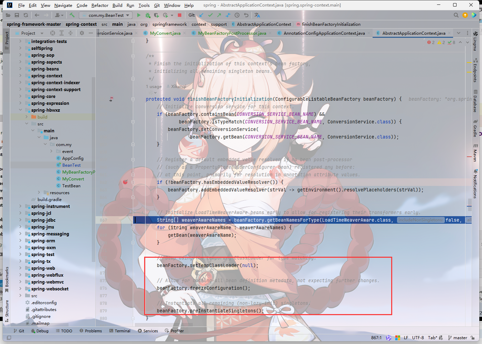
Task: Collapse all in Project panel
Action: [71, 33]
